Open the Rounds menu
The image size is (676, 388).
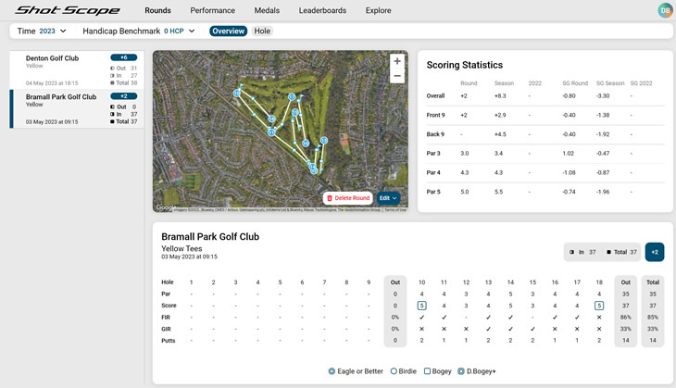point(157,10)
